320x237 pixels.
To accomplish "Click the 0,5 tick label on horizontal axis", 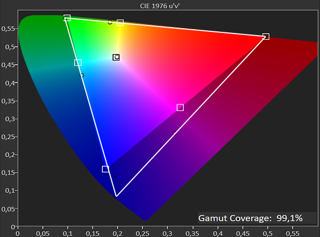I will pos(267,233).
